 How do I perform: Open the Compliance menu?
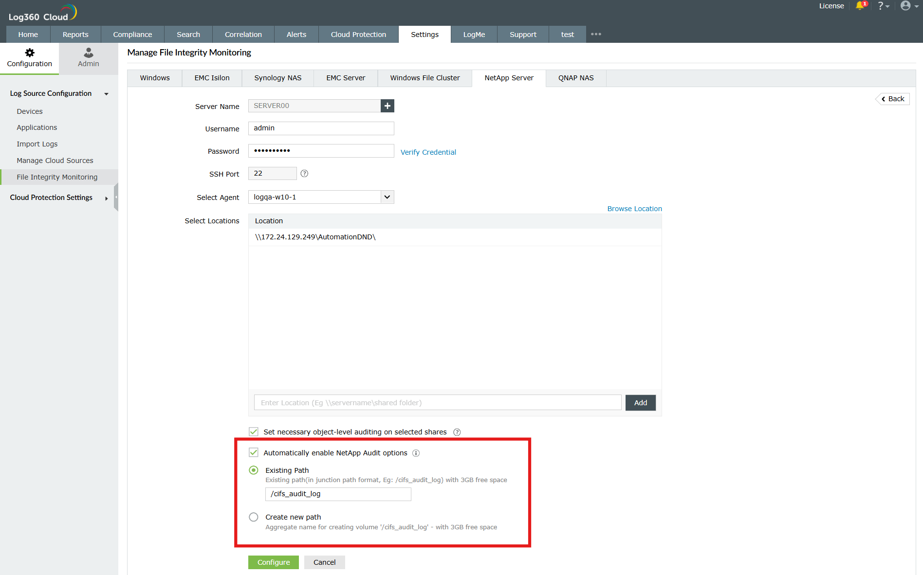[x=132, y=34]
